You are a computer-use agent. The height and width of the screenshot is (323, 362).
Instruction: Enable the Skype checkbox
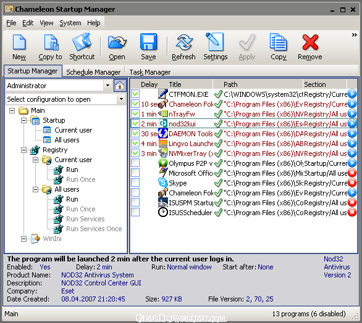point(135,182)
